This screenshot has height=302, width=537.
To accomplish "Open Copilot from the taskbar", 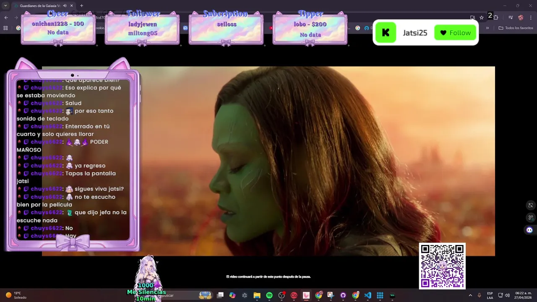I will pos(232,295).
